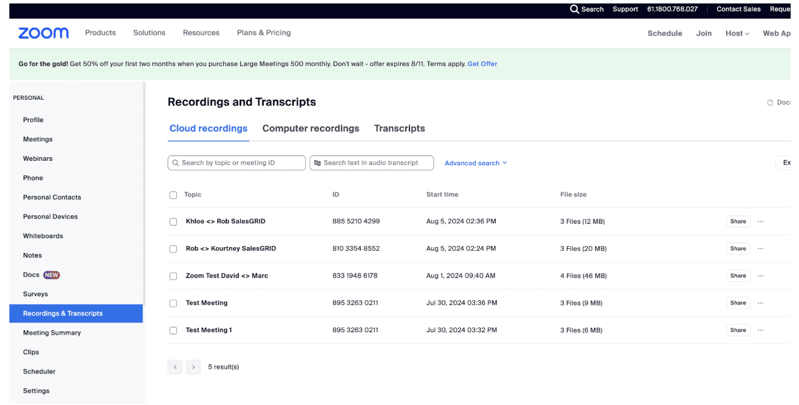This screenshot has width=799, height=405.
Task: Open the Rob <> Kourtney SalesGRID recording topic
Action: coord(231,249)
